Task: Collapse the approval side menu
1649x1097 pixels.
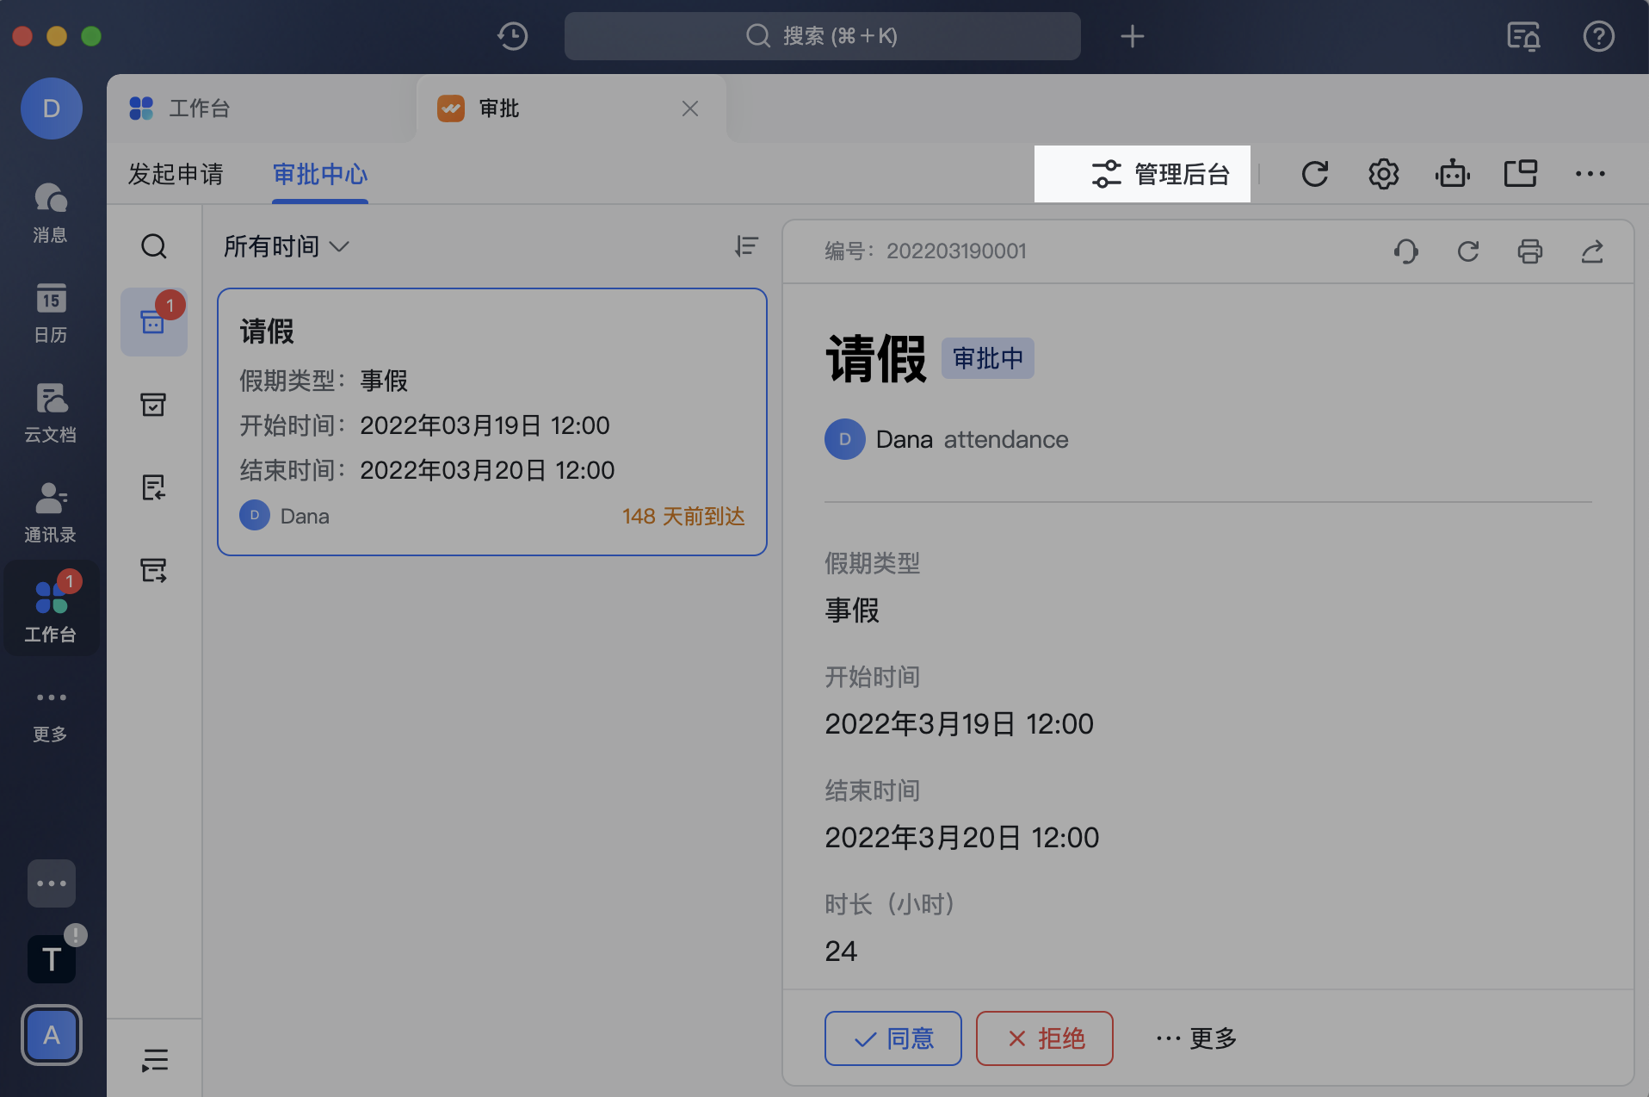Action: pyautogui.click(x=155, y=1060)
